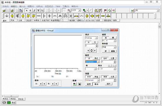The width and height of the screenshot is (162, 106).
Task: Open the group label dropdown
Action: point(115,47)
